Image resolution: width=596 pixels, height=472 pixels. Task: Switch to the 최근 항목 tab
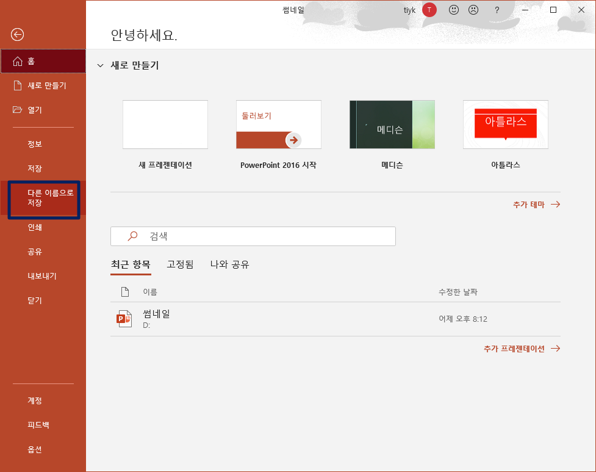pyautogui.click(x=131, y=264)
